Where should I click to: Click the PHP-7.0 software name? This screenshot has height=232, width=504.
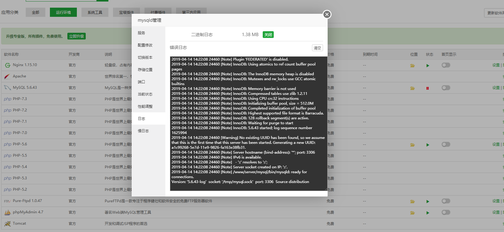(x=20, y=133)
